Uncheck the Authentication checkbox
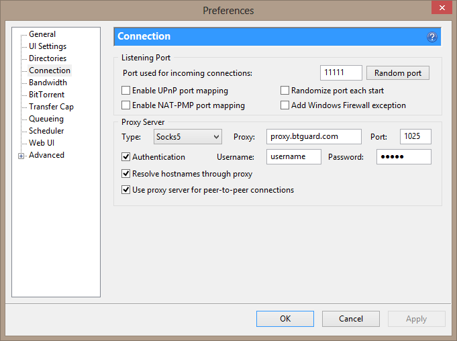Viewport: 457px width, 341px height. click(x=126, y=157)
